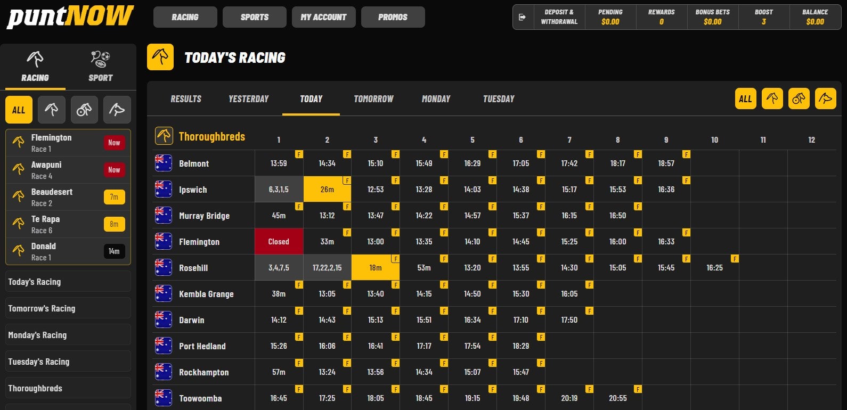The image size is (847, 410).
Task: Open Darwin race 7 at 17:50
Action: (x=569, y=319)
